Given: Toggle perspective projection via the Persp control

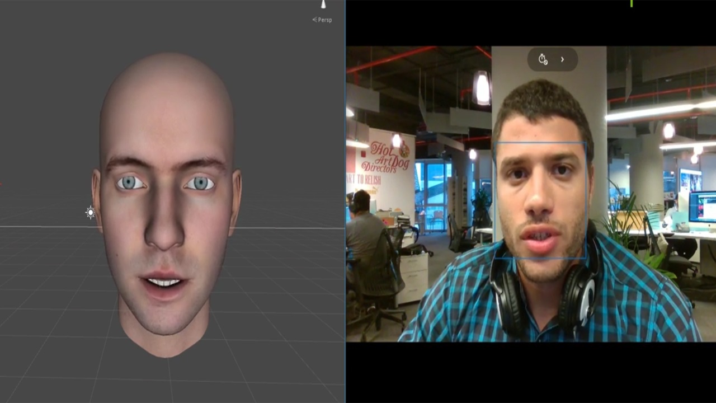Looking at the screenshot, I should click(x=324, y=20).
